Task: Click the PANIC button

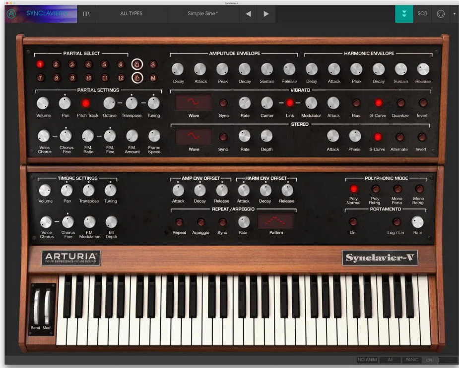Action: click(x=411, y=360)
